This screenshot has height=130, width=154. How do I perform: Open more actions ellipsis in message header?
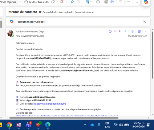point(146,31)
